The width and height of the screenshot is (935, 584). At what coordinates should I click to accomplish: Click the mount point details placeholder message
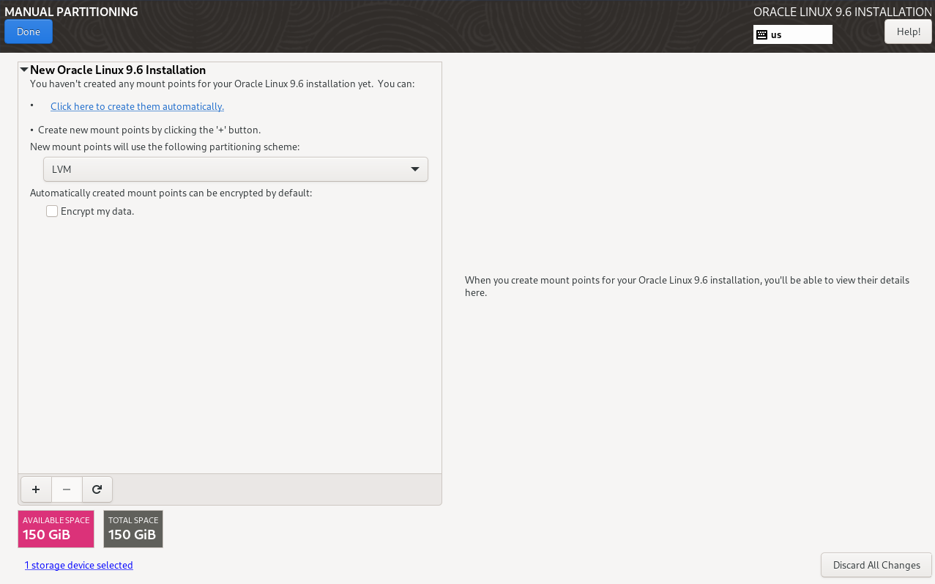pos(687,287)
